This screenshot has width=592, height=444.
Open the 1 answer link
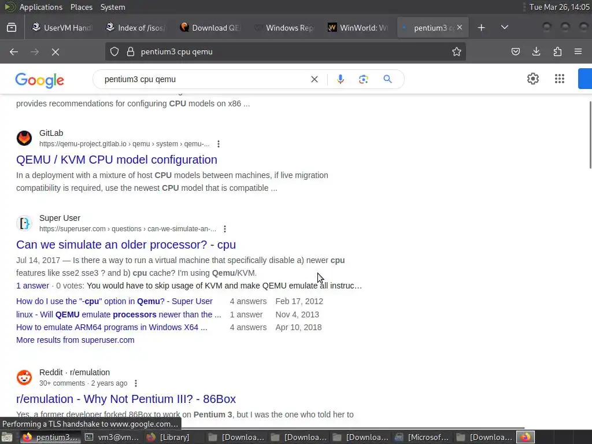[x=32, y=286]
